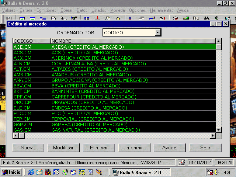The image size is (236, 177).
Task: Click the list's scroll up arrow
Action: 219,41
